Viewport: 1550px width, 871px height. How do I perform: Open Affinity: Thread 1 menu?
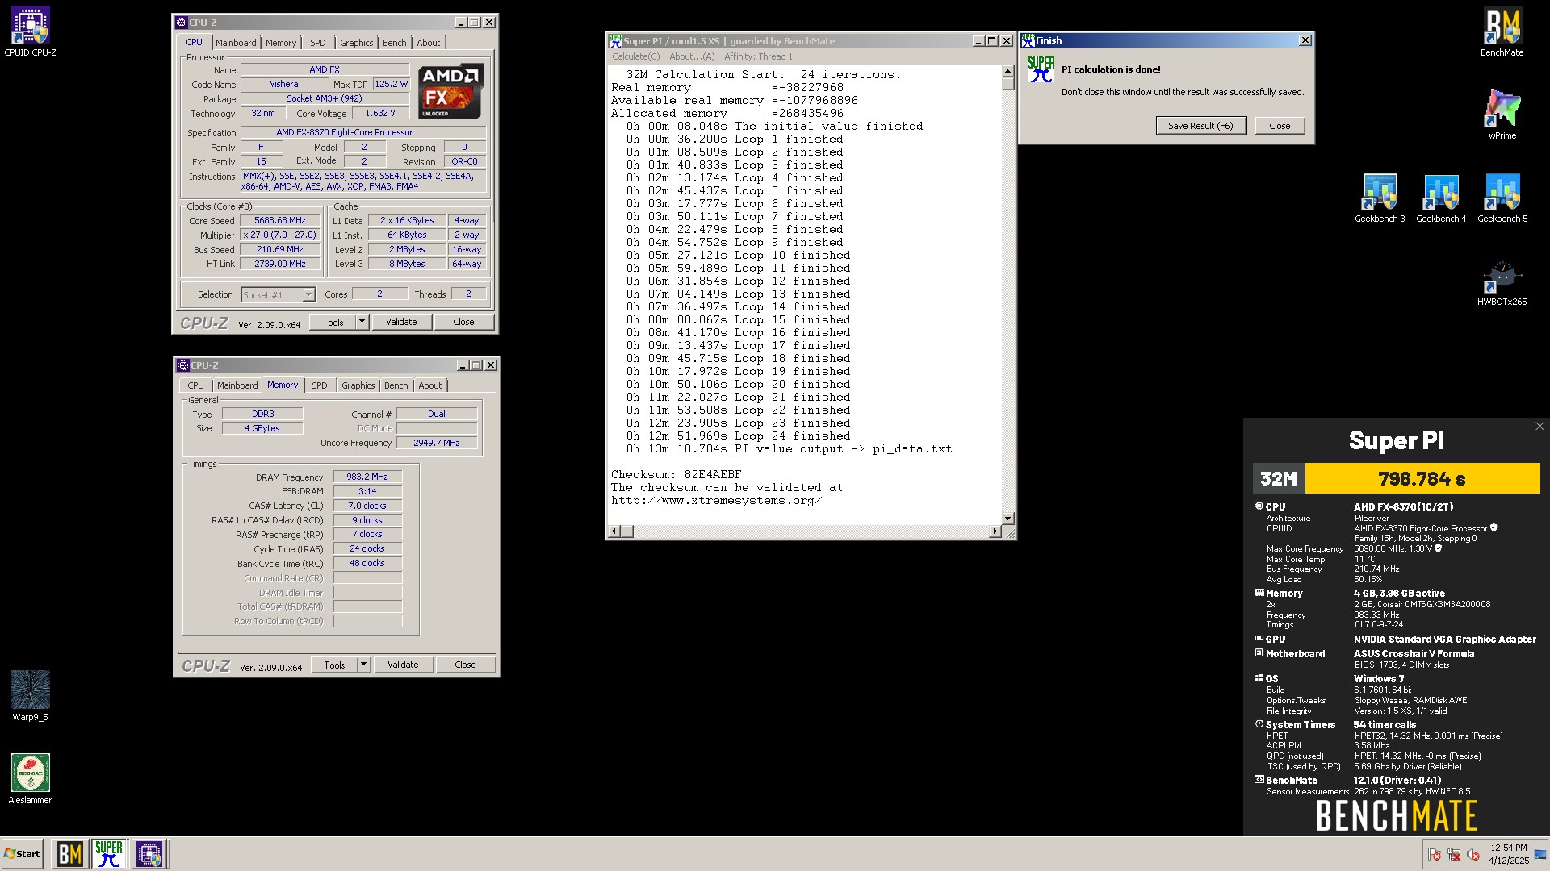[x=758, y=56]
